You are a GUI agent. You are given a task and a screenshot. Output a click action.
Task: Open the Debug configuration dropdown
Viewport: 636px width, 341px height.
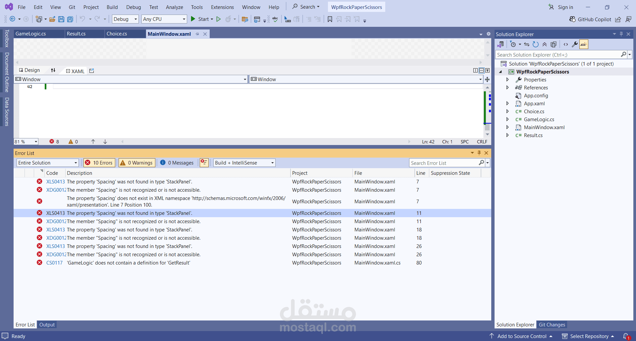pyautogui.click(x=125, y=19)
